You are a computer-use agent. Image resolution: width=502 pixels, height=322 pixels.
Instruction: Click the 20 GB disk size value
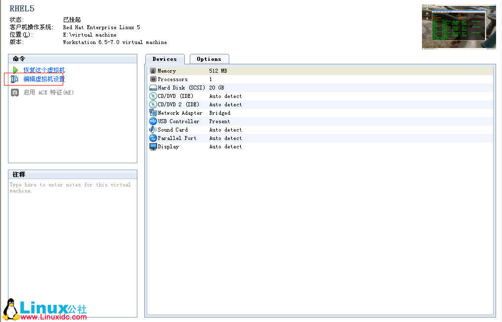click(x=217, y=88)
